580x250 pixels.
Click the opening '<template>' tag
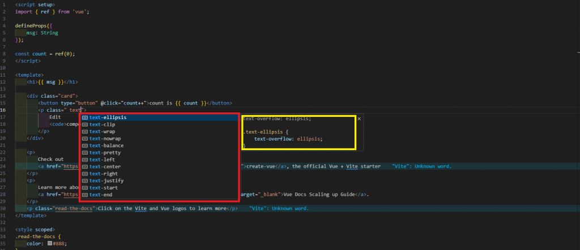29,75
